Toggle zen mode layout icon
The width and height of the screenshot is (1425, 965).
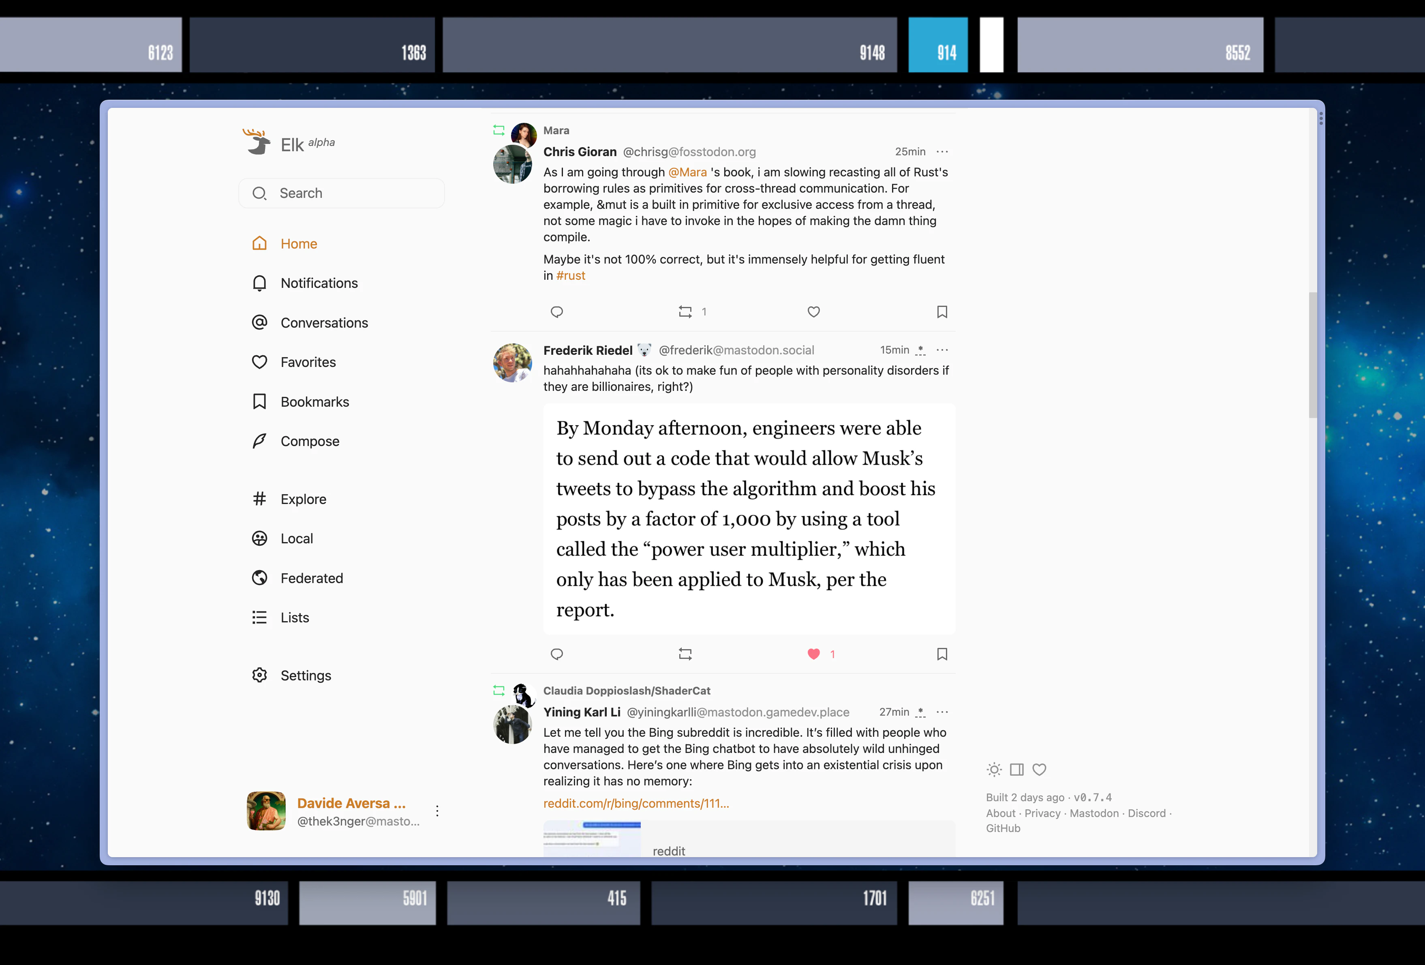(1016, 769)
